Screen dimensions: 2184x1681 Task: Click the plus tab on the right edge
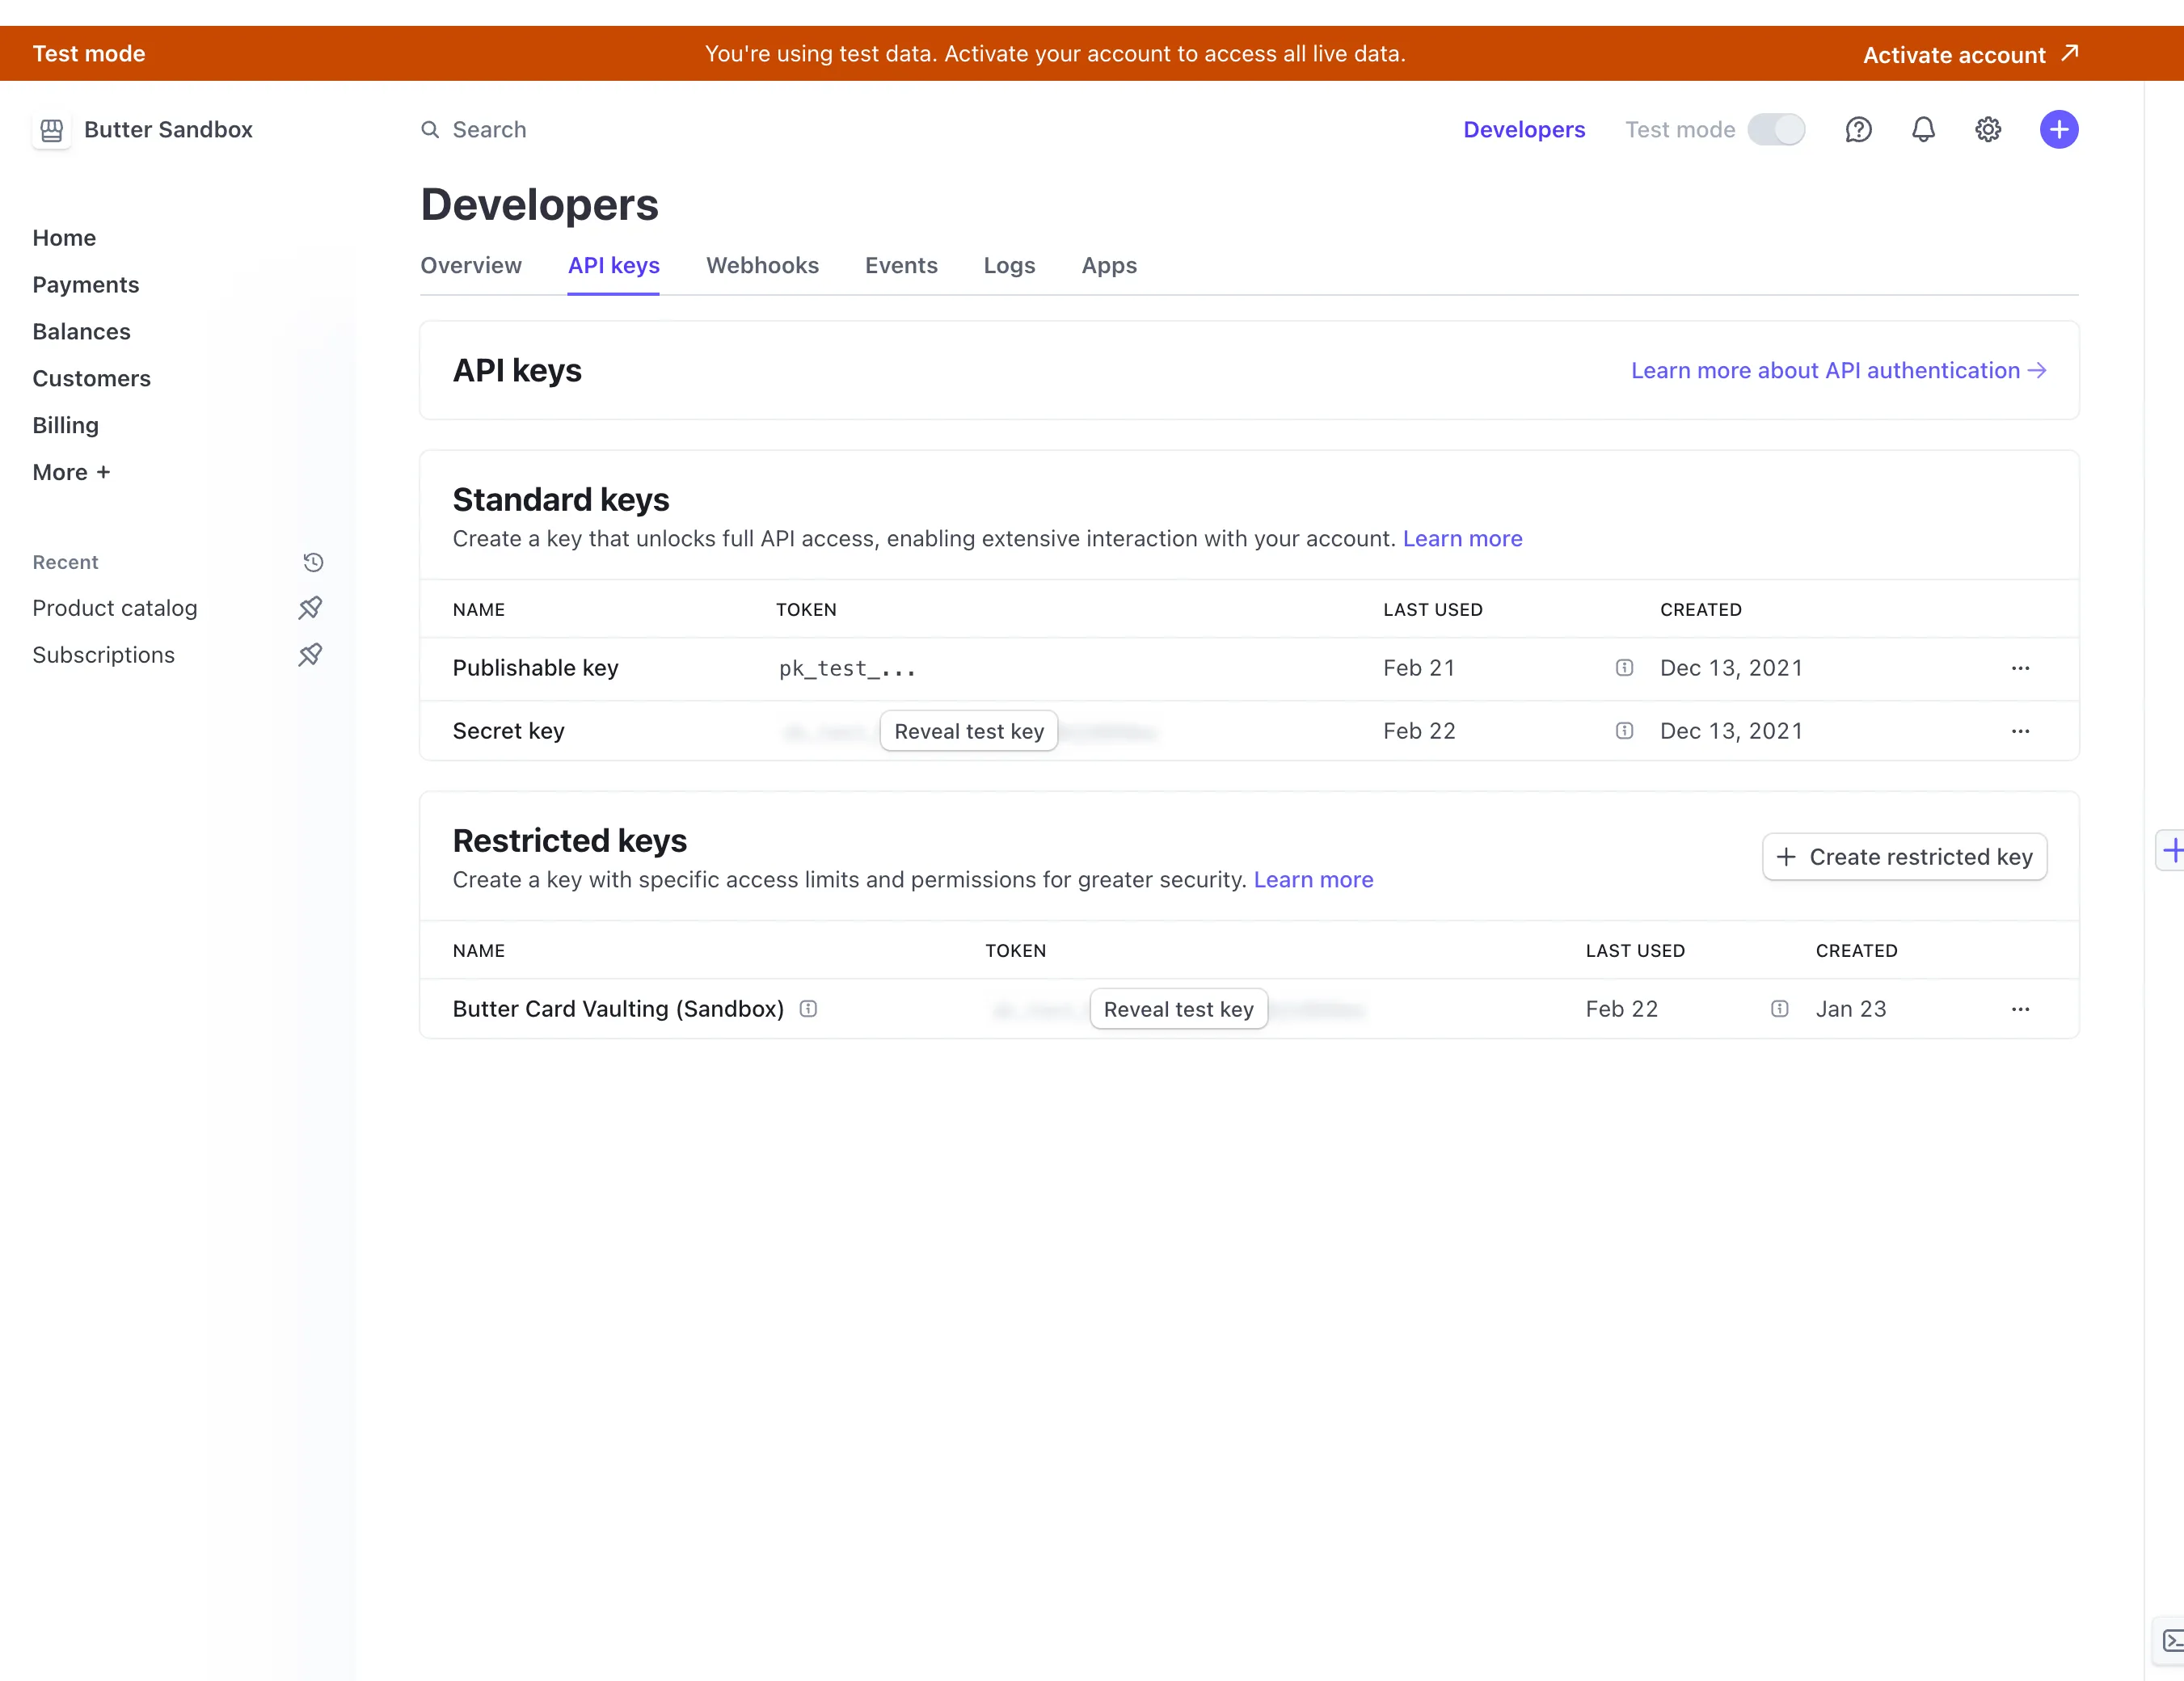[2171, 852]
